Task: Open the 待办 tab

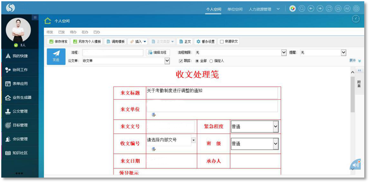Action: [73, 32]
